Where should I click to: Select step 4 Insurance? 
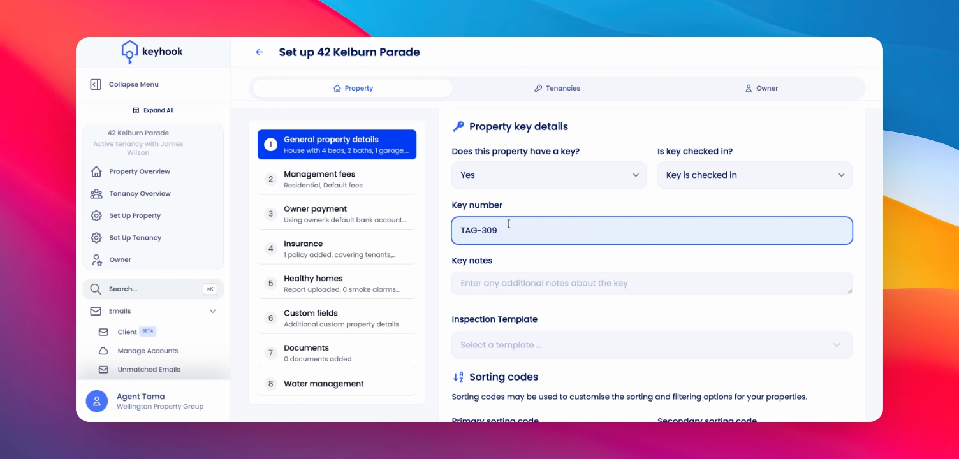(337, 249)
